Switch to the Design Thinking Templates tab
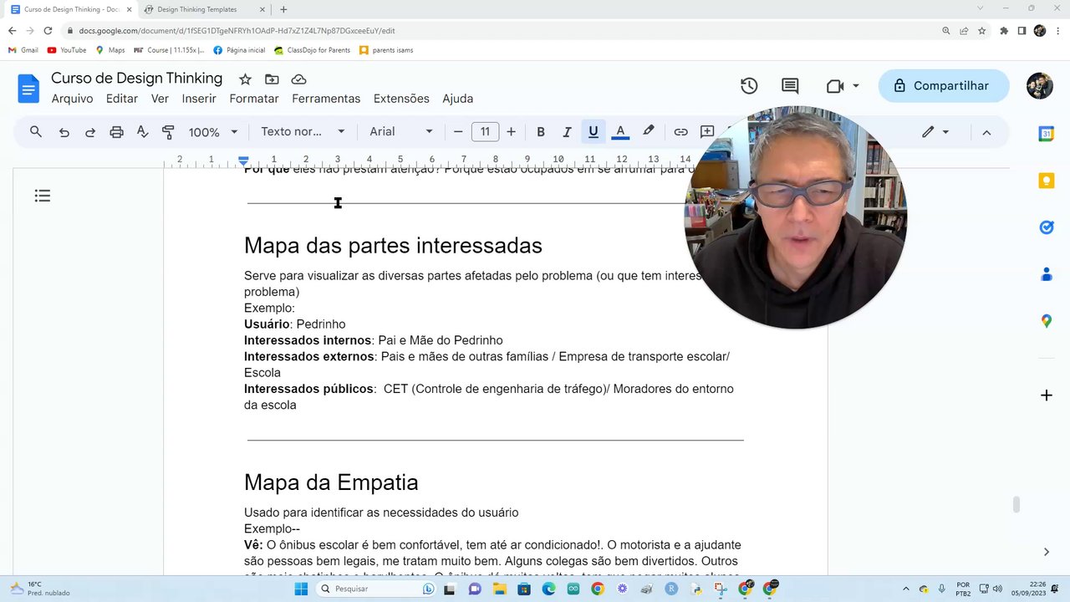This screenshot has width=1070, height=602. (197, 9)
